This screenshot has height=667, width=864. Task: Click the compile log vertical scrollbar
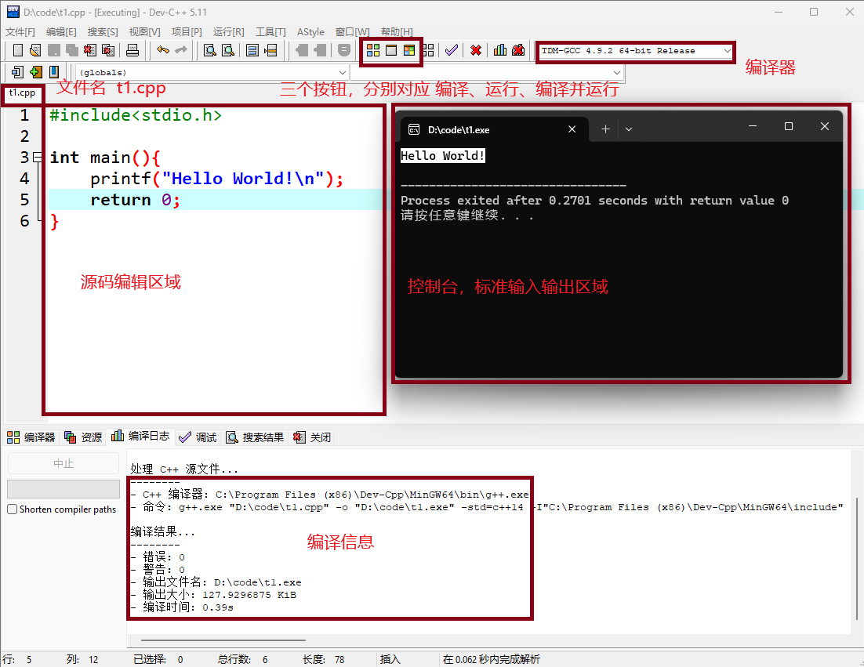857,560
